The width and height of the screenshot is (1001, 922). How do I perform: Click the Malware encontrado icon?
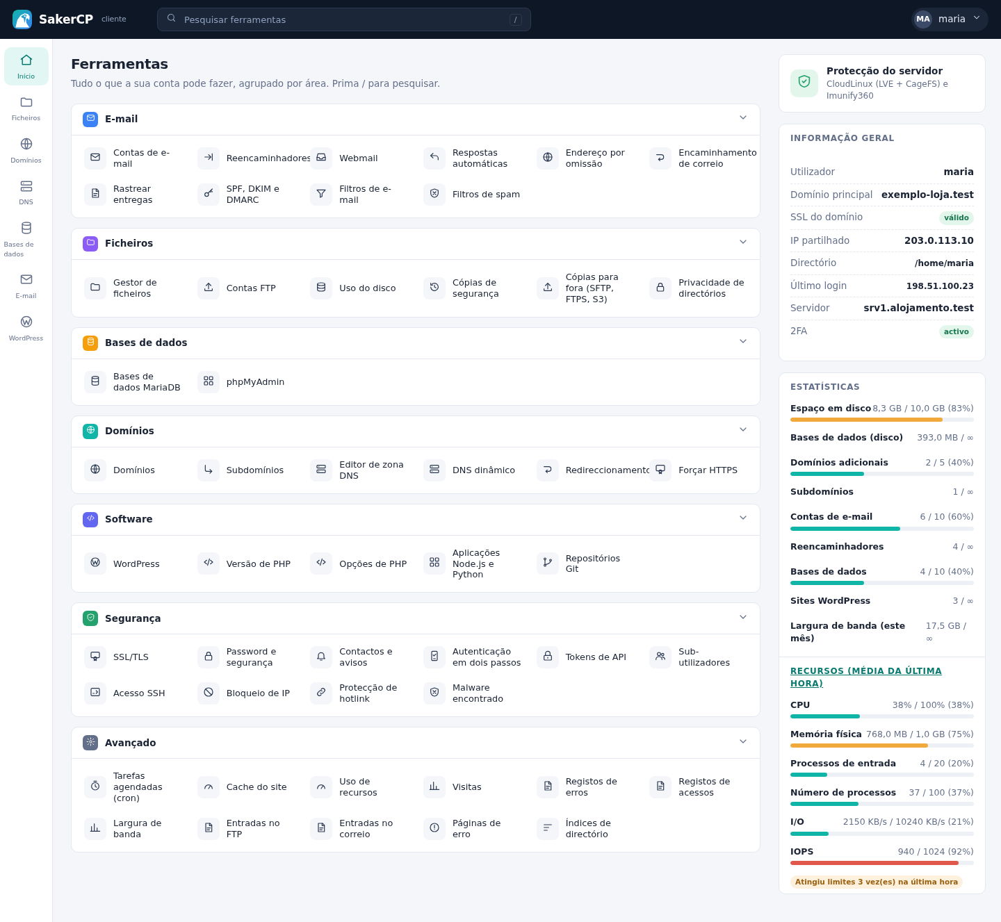coord(434,693)
